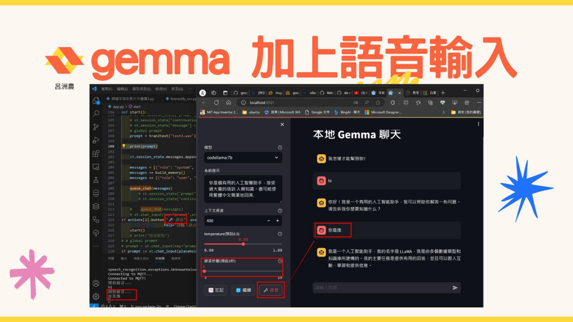Click 忘記 forget button
This screenshot has width=573, height=322.
(216, 290)
